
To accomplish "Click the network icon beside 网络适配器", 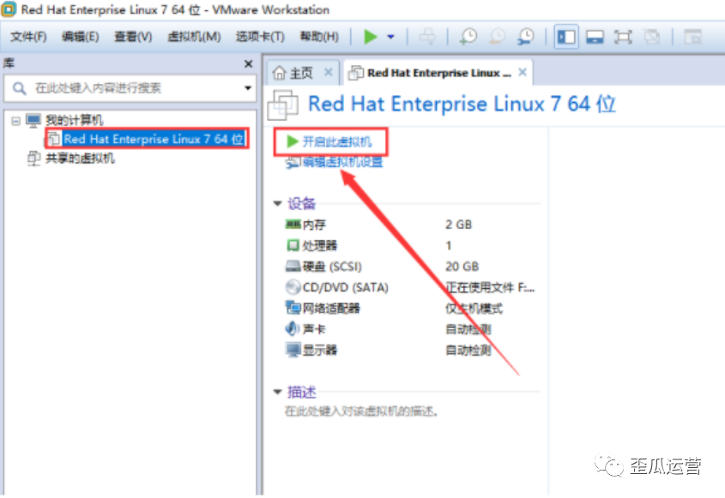I will coord(293,308).
